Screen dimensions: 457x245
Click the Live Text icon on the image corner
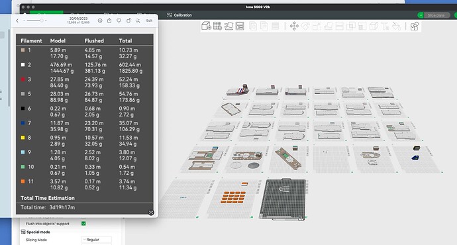[151, 213]
